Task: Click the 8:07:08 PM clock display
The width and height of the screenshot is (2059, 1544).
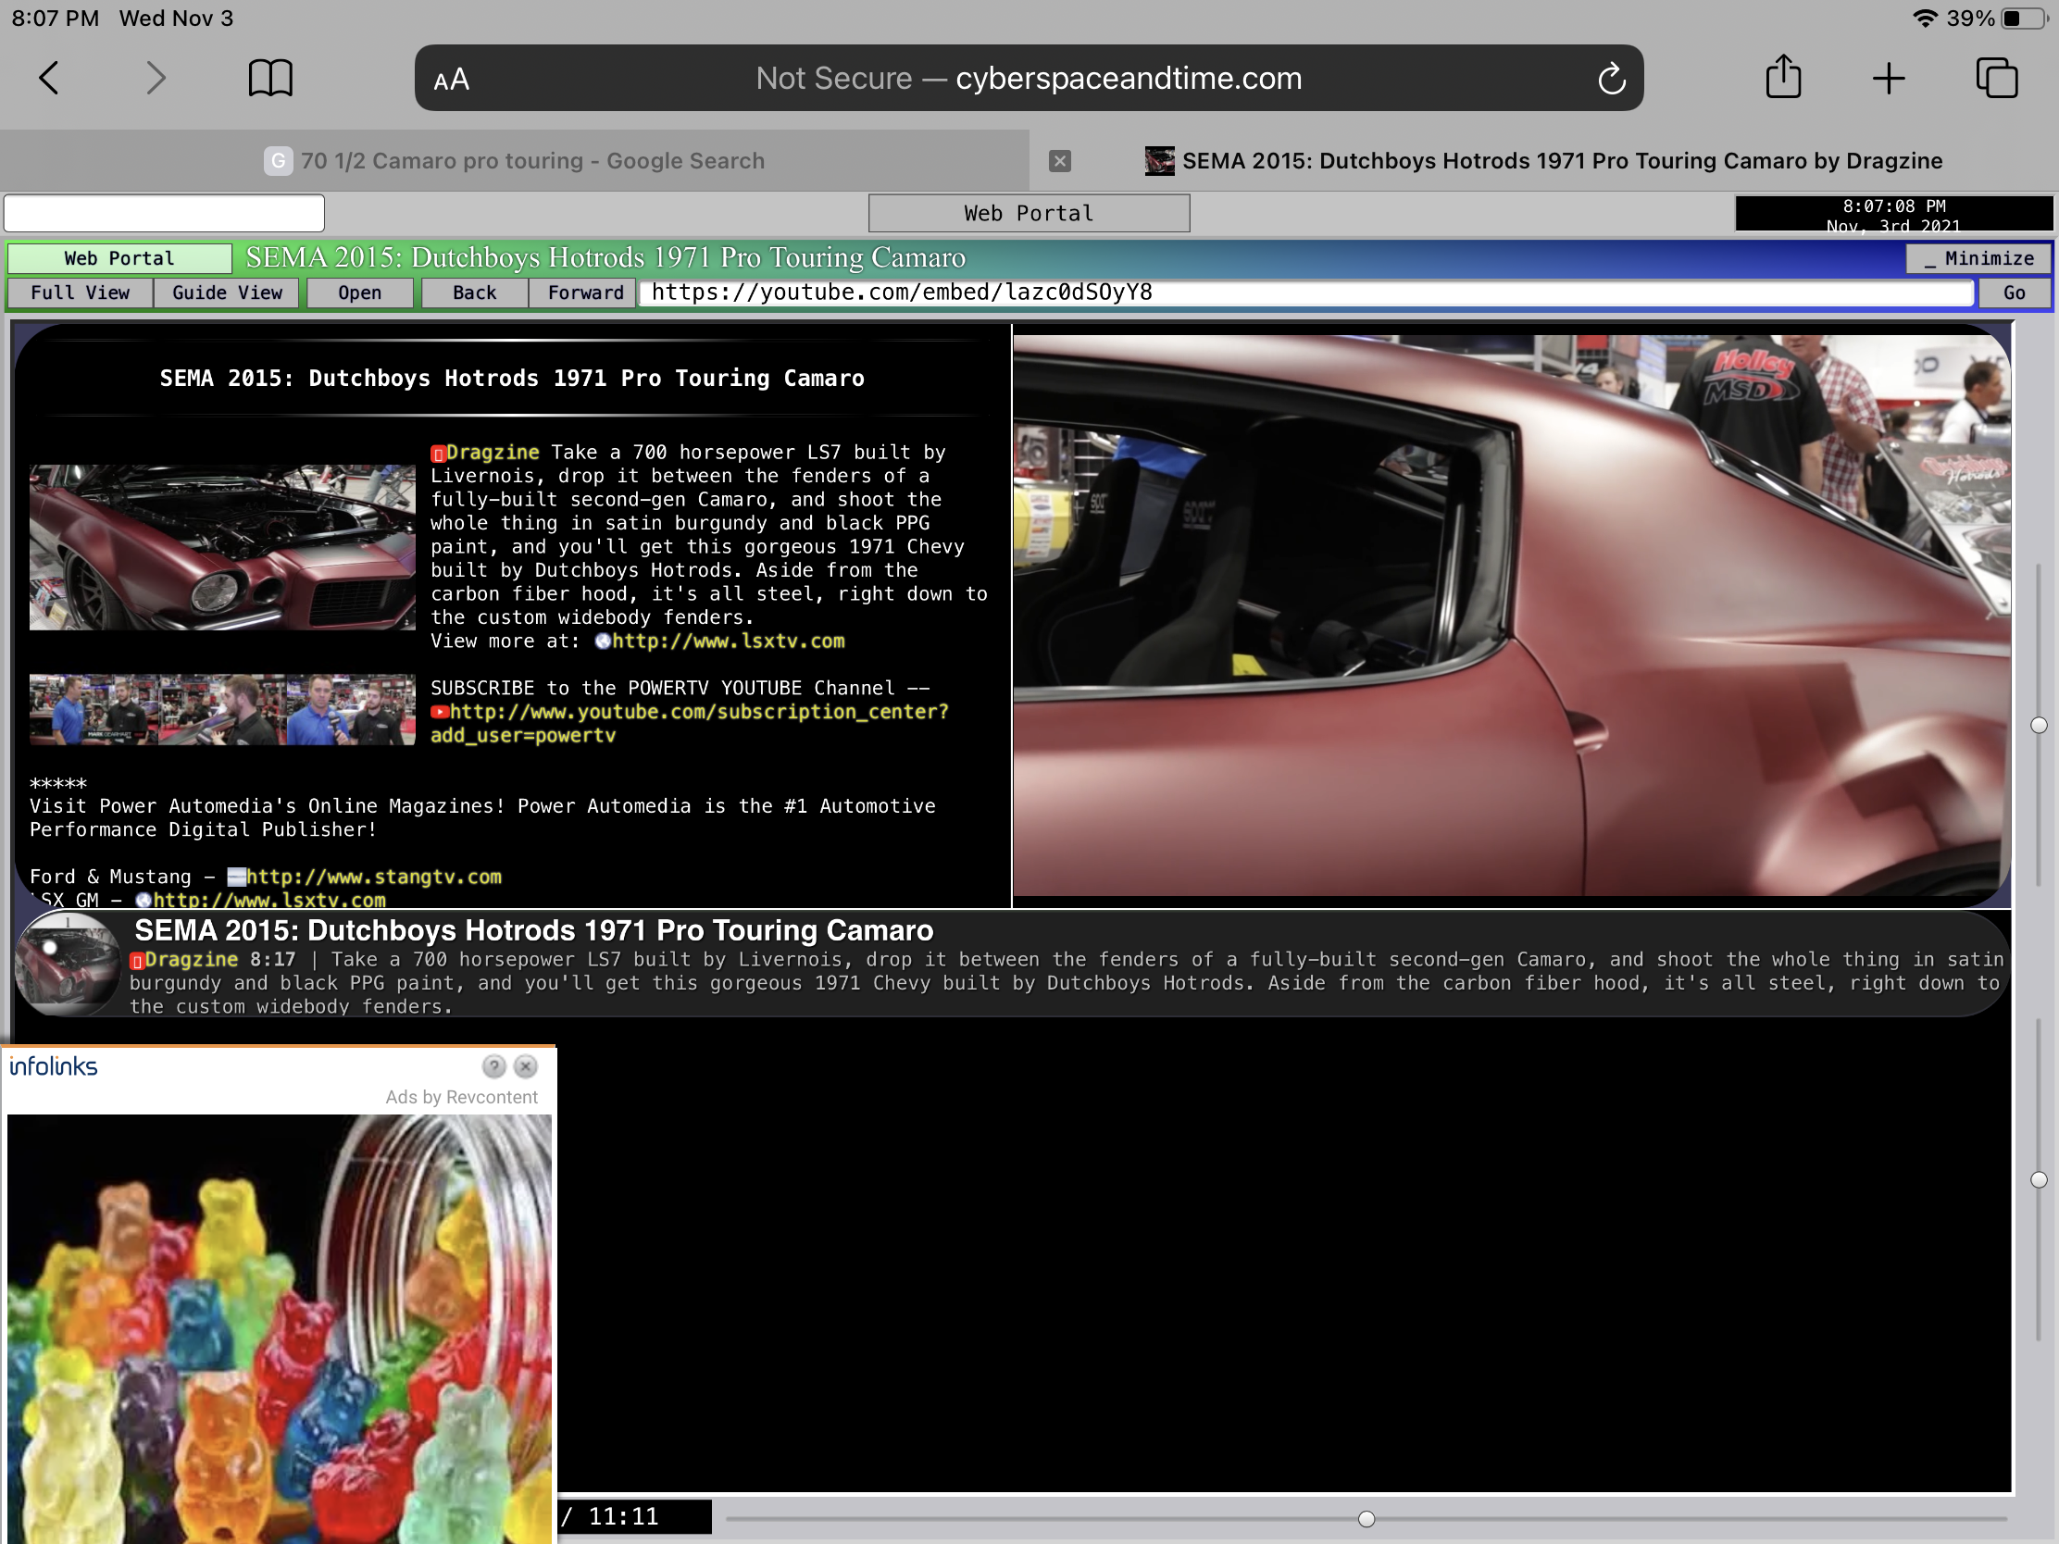Action: (1893, 213)
